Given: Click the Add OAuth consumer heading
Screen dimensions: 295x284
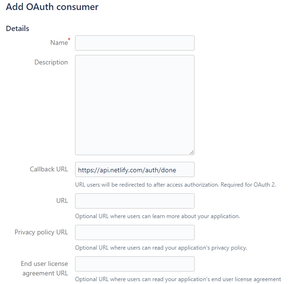Looking at the screenshot, I should (52, 7).
